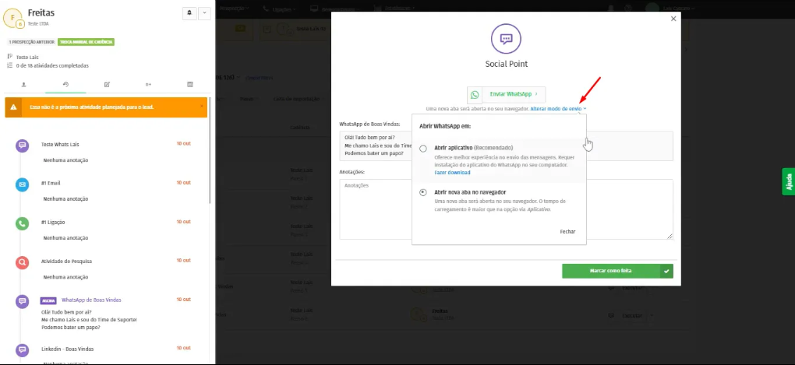Click the green phone #1 Ligação icon

coord(22,224)
